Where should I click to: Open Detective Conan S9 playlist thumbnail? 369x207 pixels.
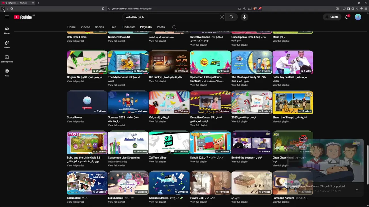210,103
